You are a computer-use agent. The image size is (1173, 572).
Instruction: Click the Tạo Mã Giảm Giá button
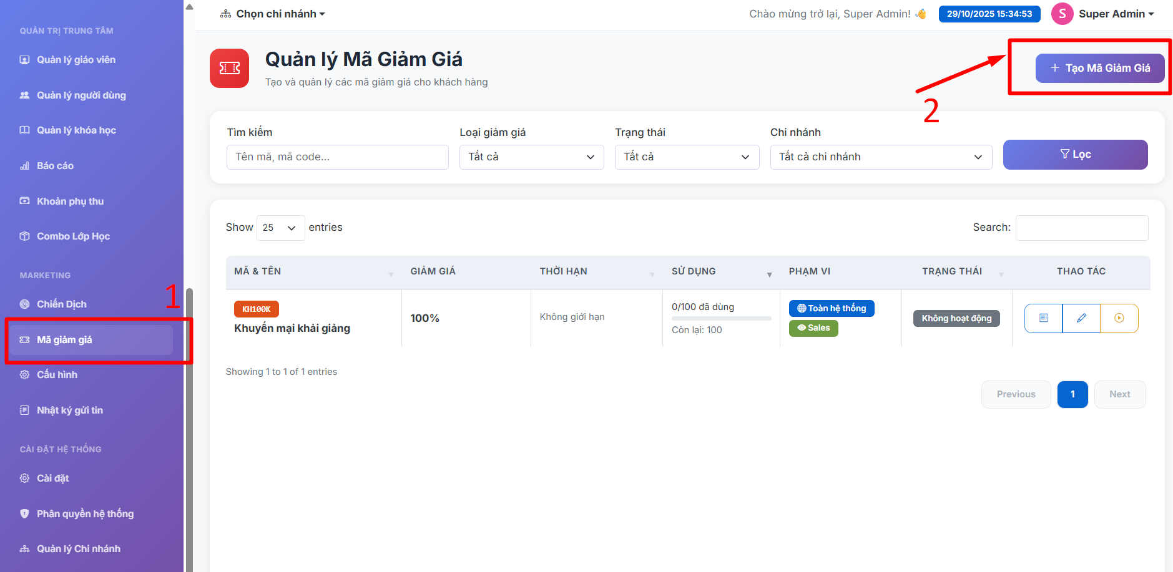coord(1099,68)
